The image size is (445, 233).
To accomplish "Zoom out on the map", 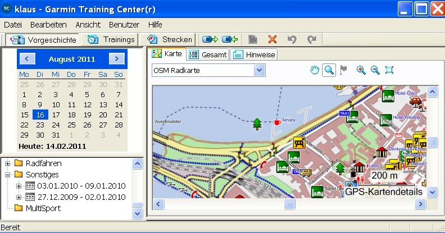I will coord(375,70).
